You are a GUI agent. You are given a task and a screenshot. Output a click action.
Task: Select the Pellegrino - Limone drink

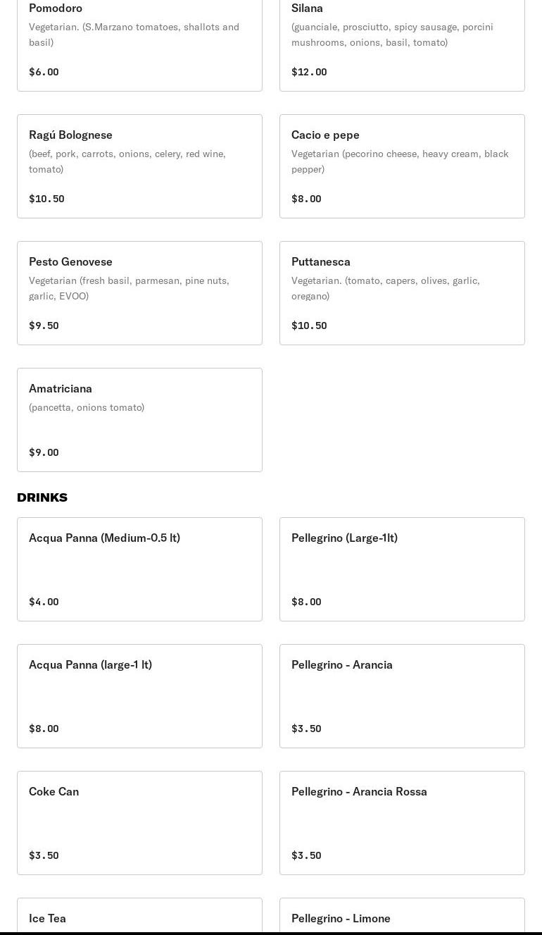(x=402, y=917)
